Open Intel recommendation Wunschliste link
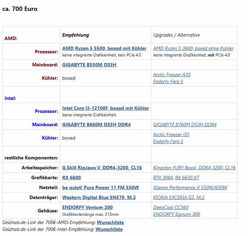Image resolution: width=248 pixels, height=236 pixels. pyautogui.click(x=109, y=230)
